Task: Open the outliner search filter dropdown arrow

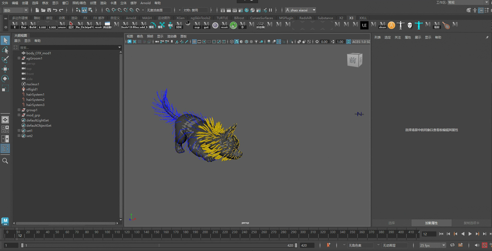Action: pyautogui.click(x=119, y=48)
